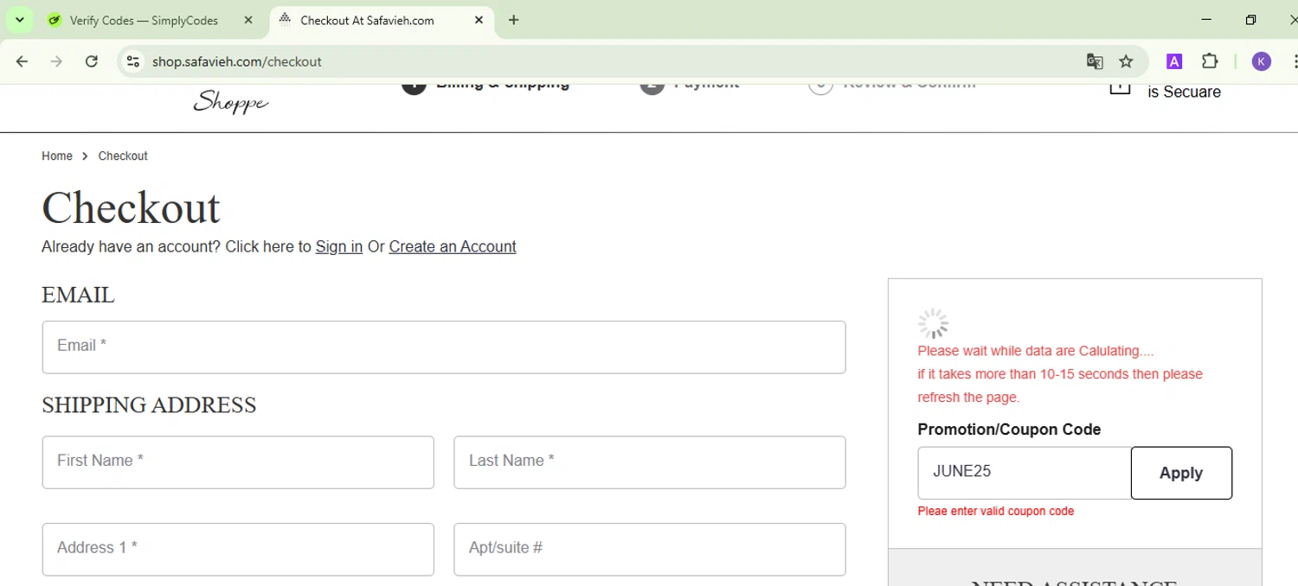Click the EMAIL section heading
The image size is (1298, 586).
point(78,295)
